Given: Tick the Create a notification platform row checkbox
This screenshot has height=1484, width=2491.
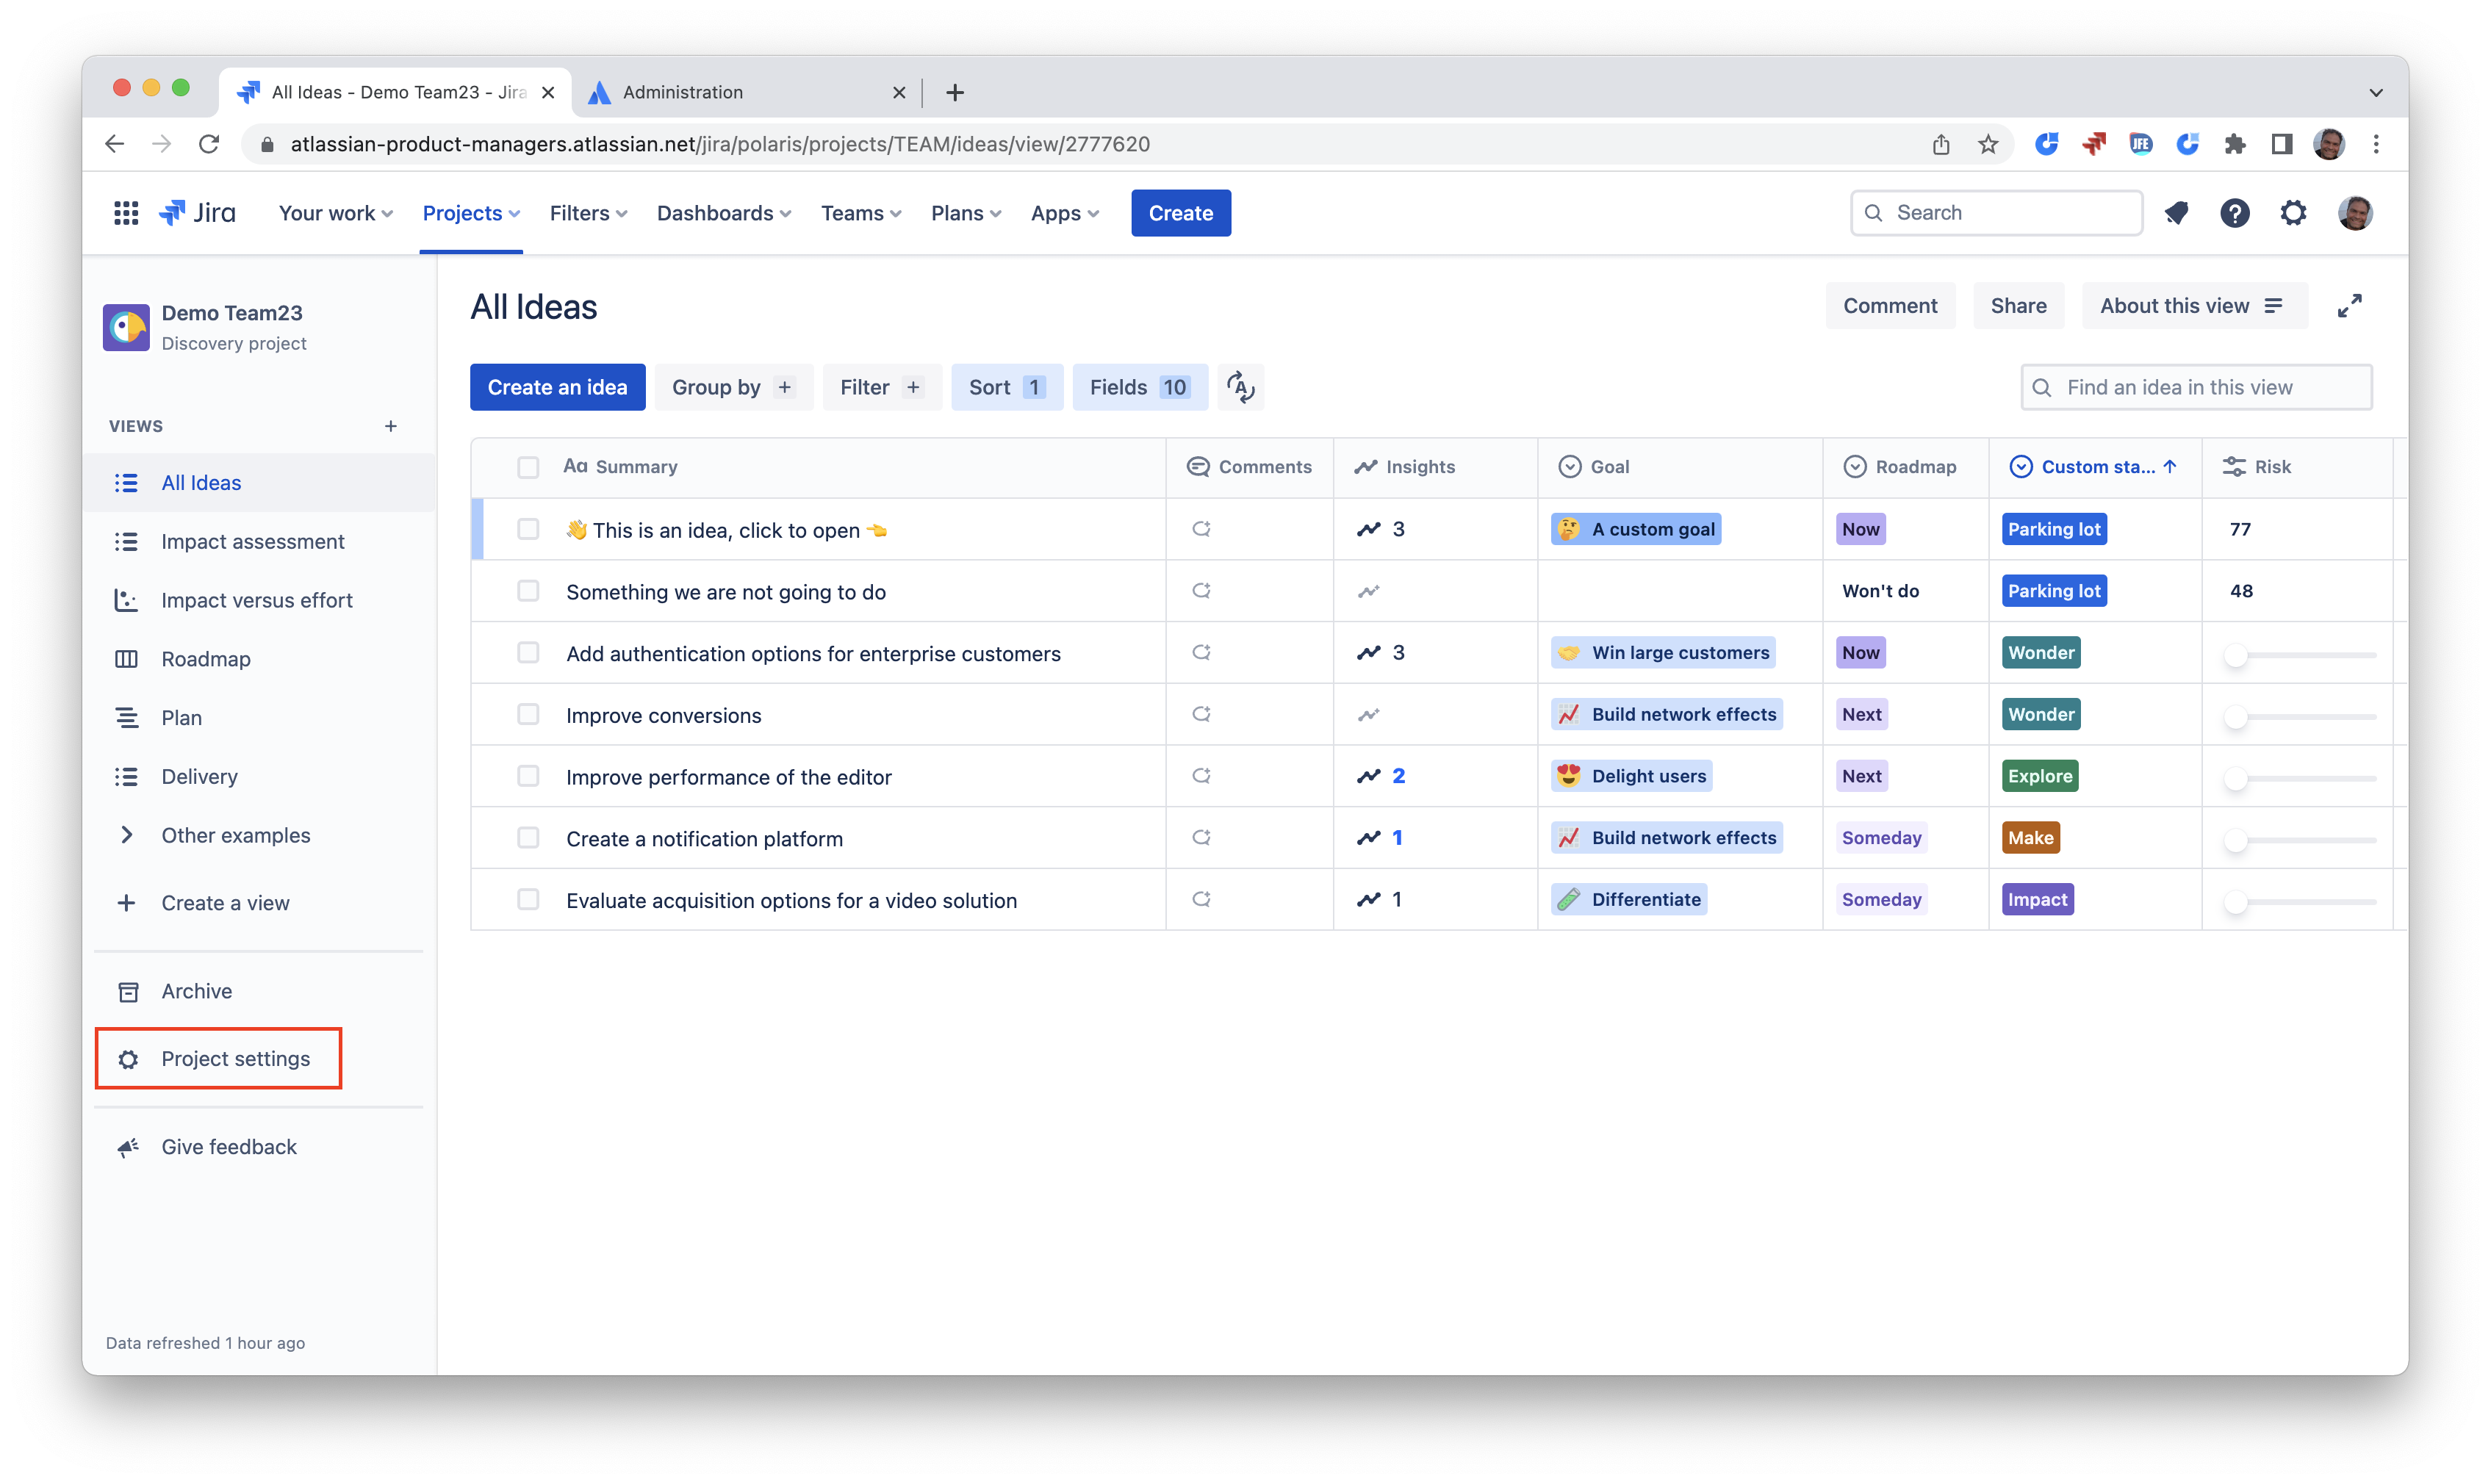Looking at the screenshot, I should tap(528, 838).
